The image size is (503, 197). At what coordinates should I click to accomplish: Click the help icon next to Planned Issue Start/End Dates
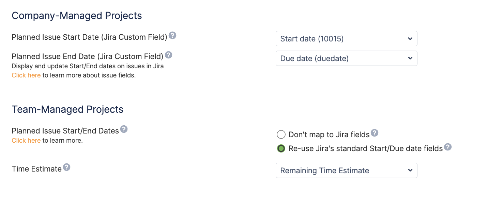point(124,129)
